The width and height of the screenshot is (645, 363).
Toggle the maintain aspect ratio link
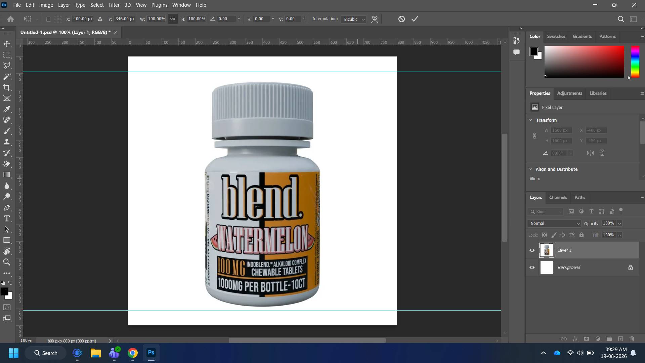(173, 19)
